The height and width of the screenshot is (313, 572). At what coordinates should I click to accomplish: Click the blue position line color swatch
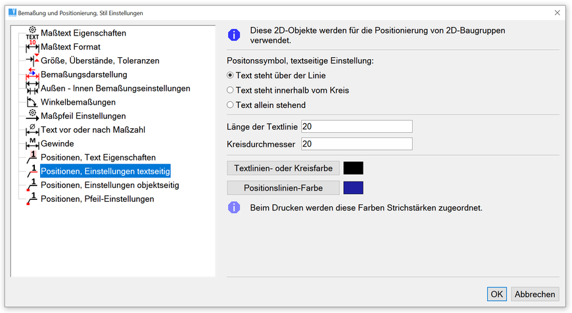[353, 188]
